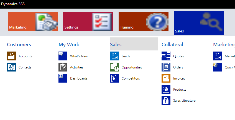Click the second icon under the cut-off Marketing header
The height and width of the screenshot is (120, 235).
click(x=218, y=67)
